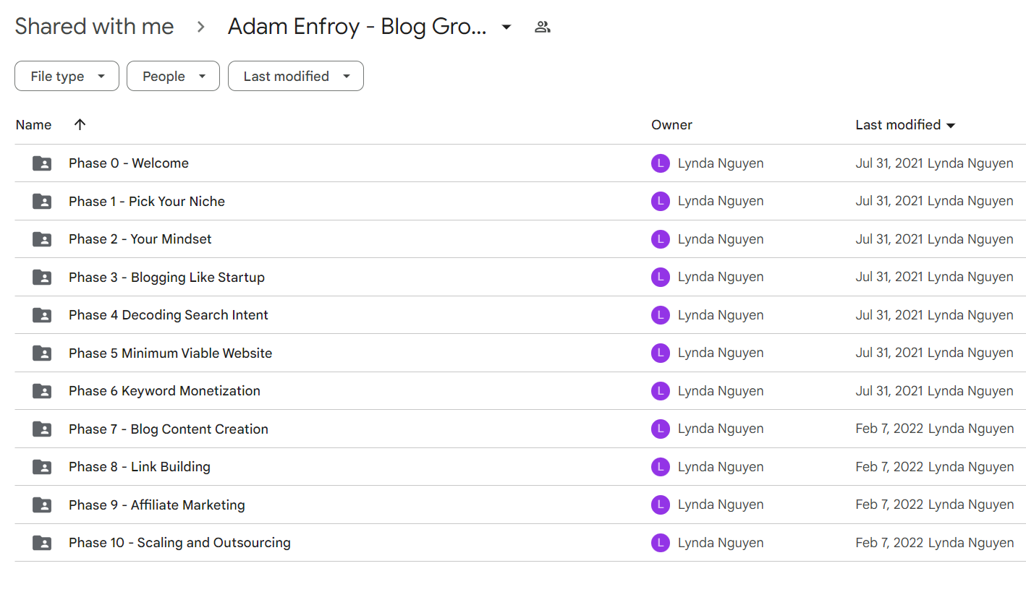The width and height of the screenshot is (1026, 592).
Task: Click the folder icon for Phase 8 - Link Building
Action: pyautogui.click(x=42, y=467)
